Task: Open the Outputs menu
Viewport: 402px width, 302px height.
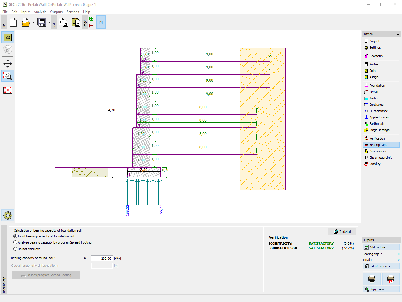Action: [x=56, y=12]
